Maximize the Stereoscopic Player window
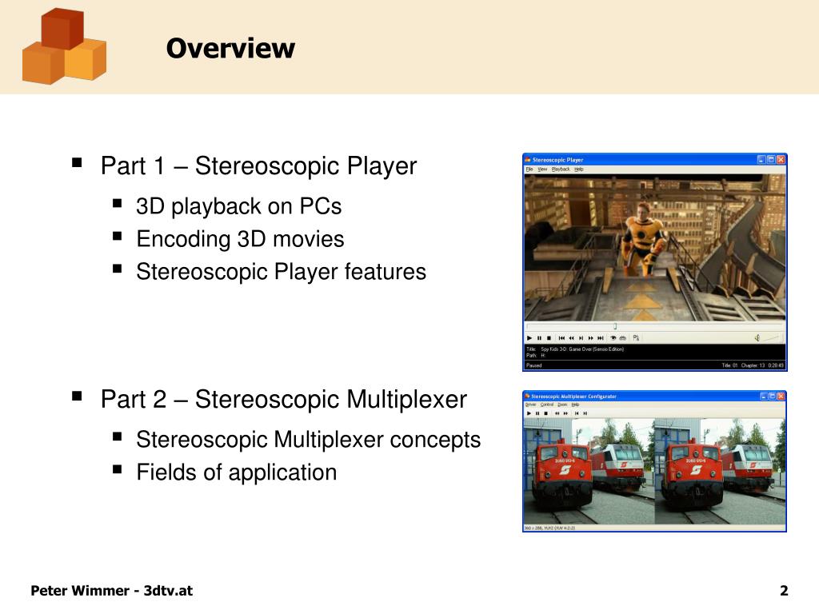The image size is (819, 614). click(771, 160)
